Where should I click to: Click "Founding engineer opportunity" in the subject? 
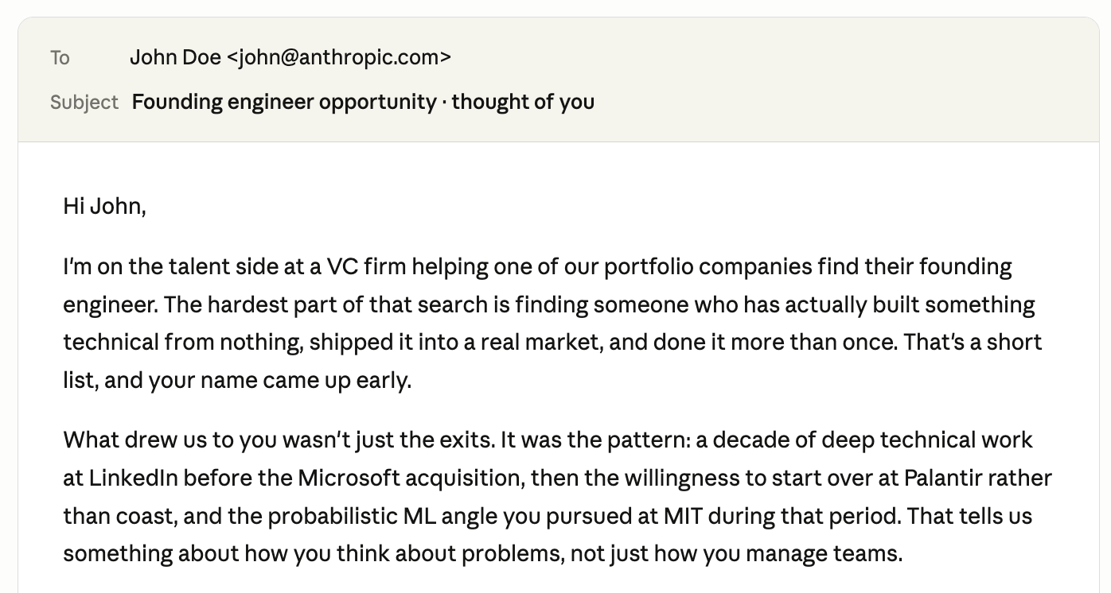[284, 102]
